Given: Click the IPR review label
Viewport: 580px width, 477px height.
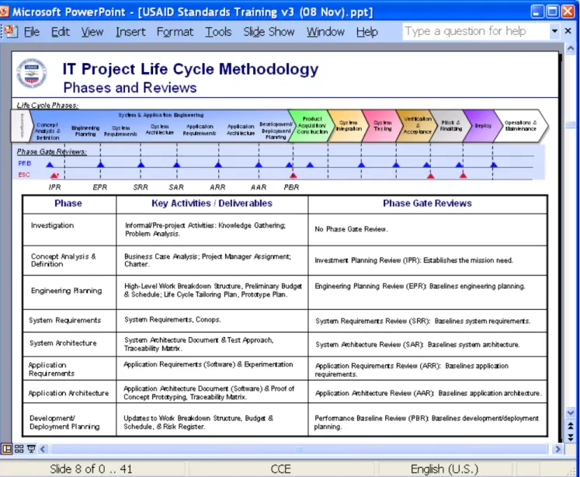Looking at the screenshot, I should (55, 187).
